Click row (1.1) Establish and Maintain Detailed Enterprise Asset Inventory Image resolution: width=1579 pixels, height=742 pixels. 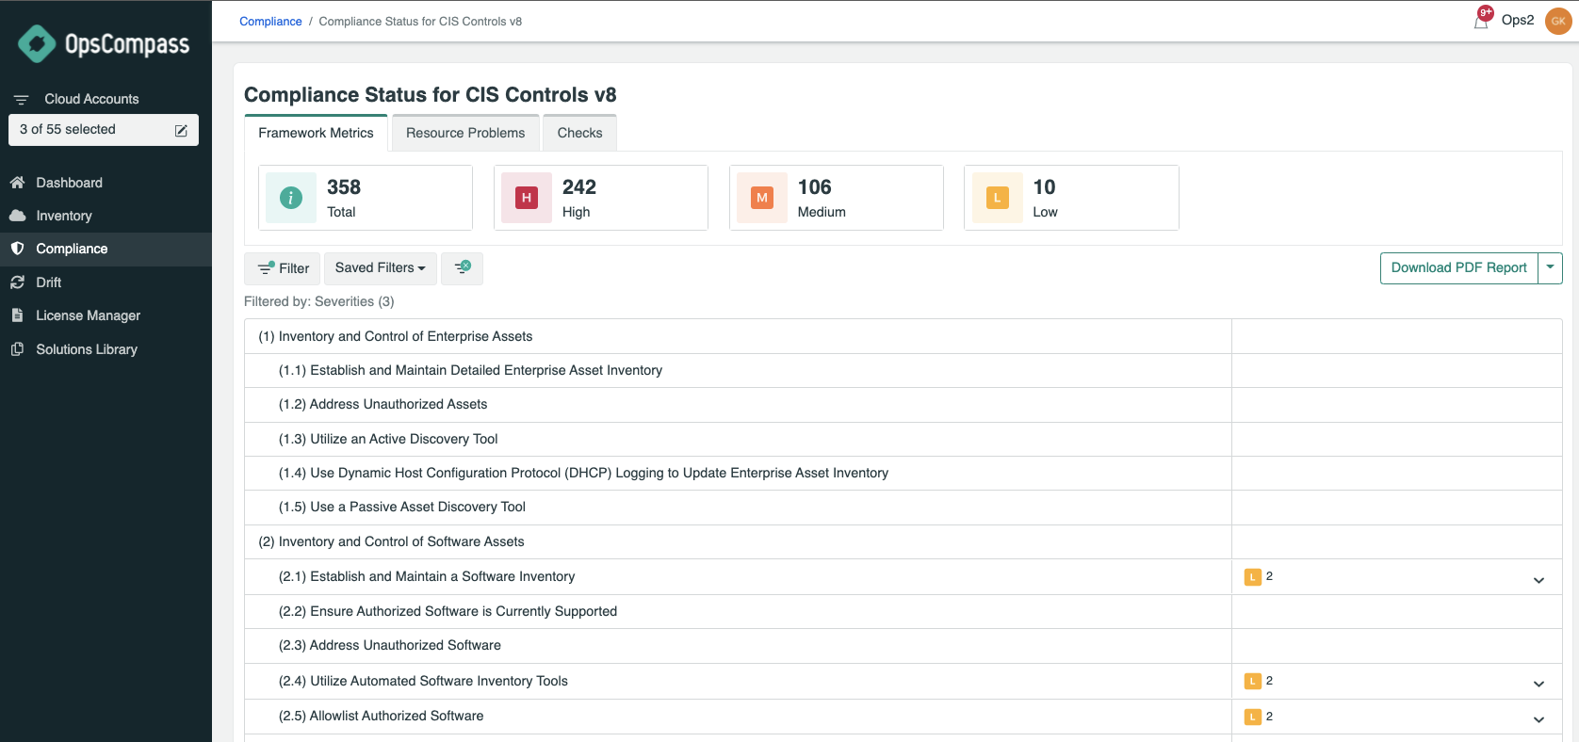903,370
